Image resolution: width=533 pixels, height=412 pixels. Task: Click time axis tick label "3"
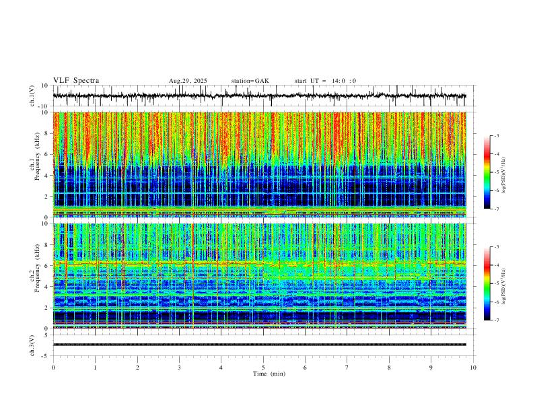(179, 368)
